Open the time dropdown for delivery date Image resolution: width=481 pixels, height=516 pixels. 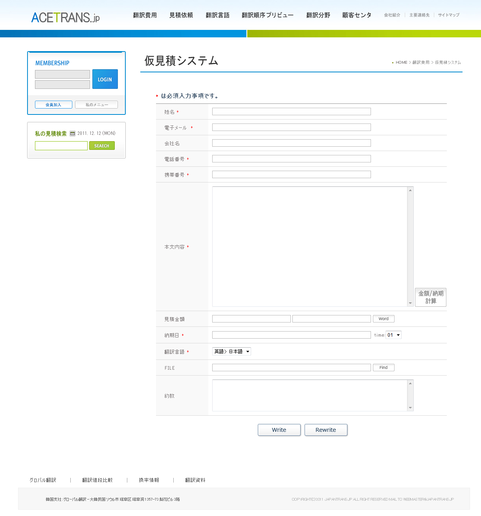(x=393, y=335)
